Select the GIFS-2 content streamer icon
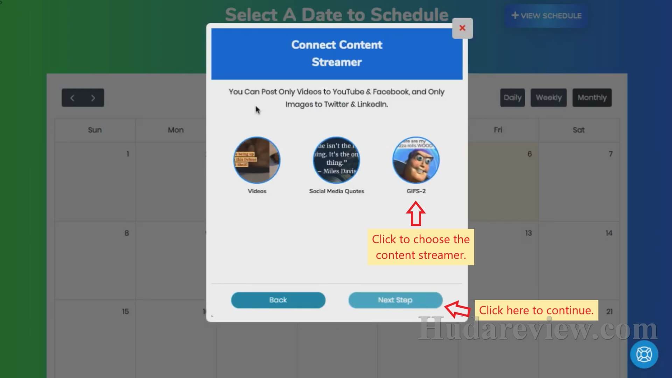The width and height of the screenshot is (672, 378). 416,158
